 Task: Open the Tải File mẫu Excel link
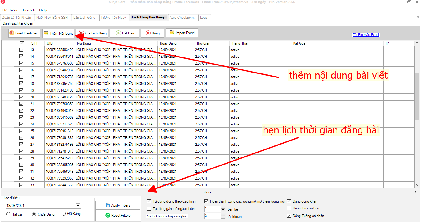tap(366, 35)
